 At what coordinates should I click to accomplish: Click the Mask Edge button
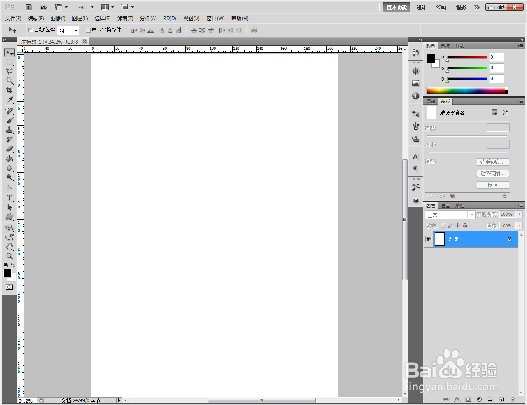tap(493, 162)
